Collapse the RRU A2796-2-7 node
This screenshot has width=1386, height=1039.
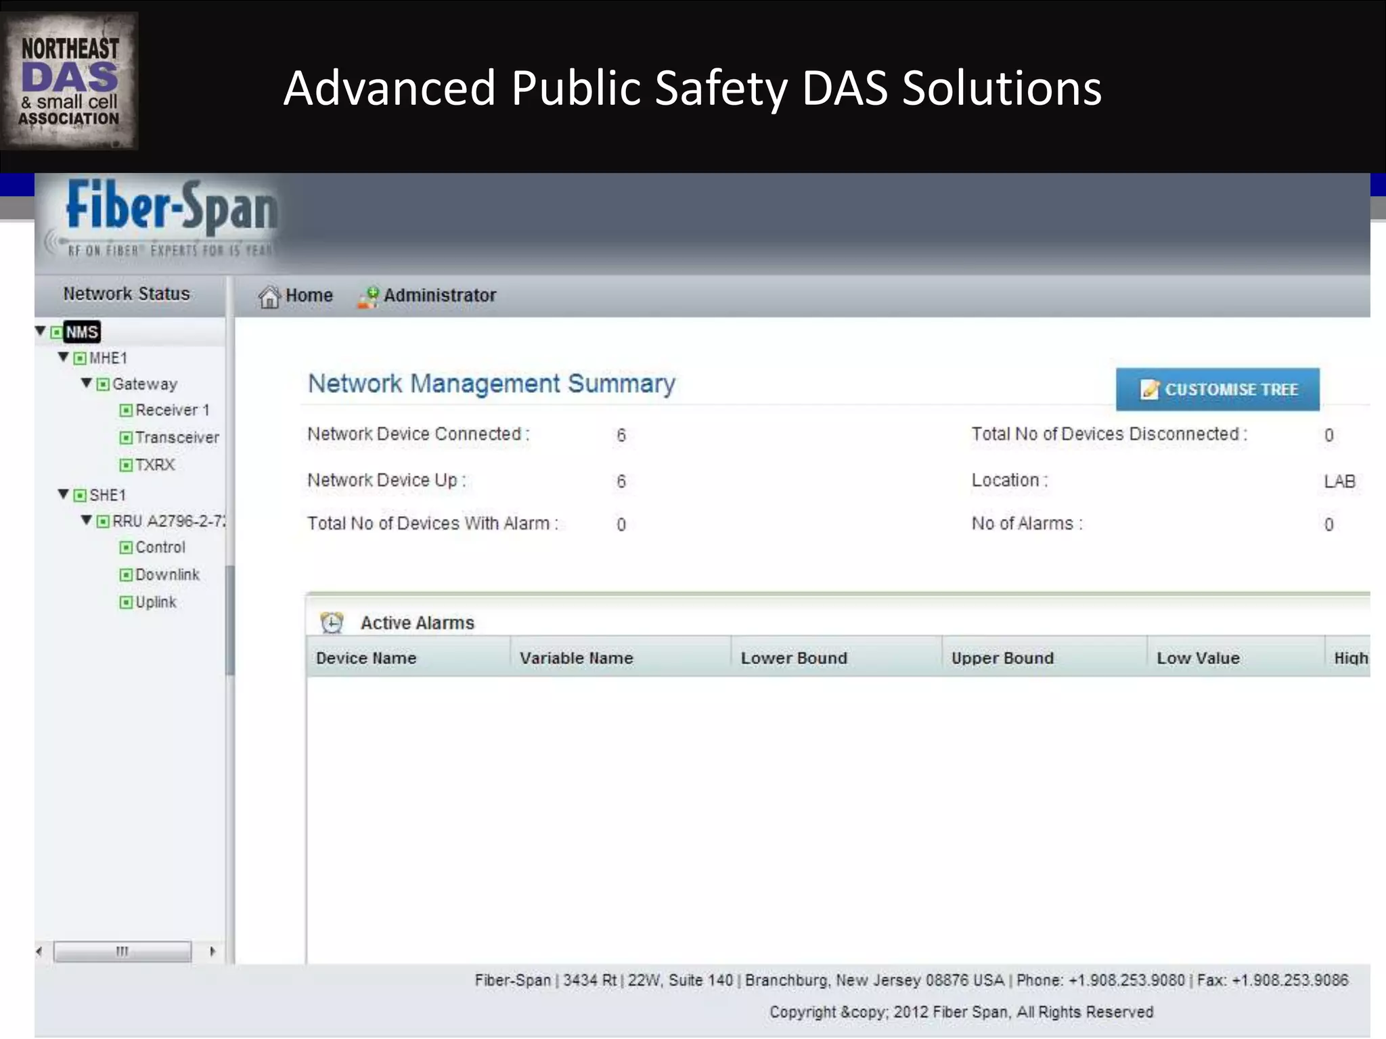(87, 520)
